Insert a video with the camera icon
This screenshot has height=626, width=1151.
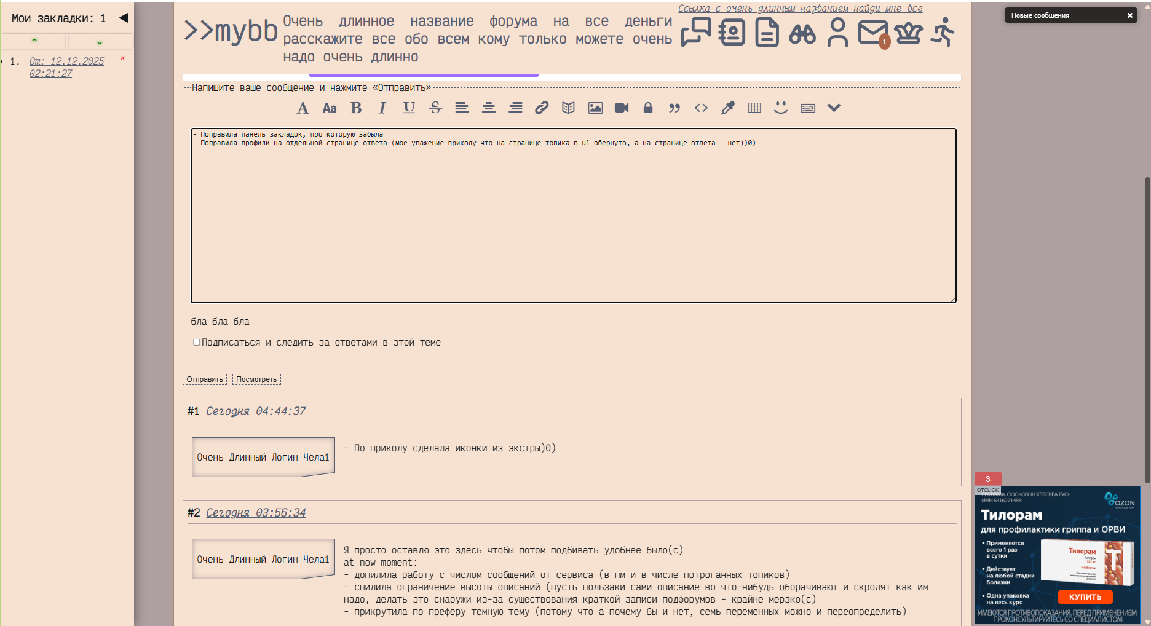(622, 108)
